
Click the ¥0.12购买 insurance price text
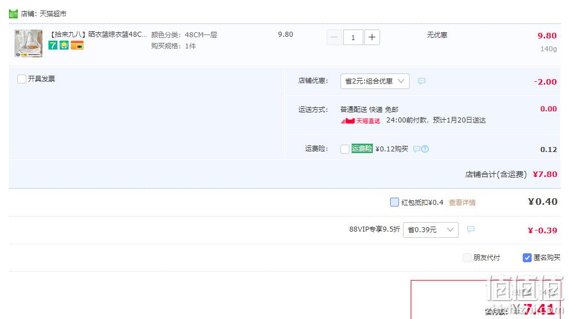pyautogui.click(x=392, y=149)
